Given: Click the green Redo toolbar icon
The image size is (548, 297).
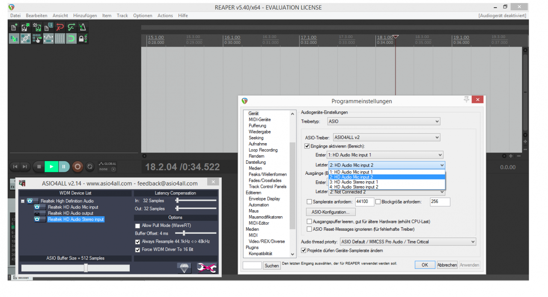Looking at the screenshot, I should pyautogui.click(x=71, y=27).
